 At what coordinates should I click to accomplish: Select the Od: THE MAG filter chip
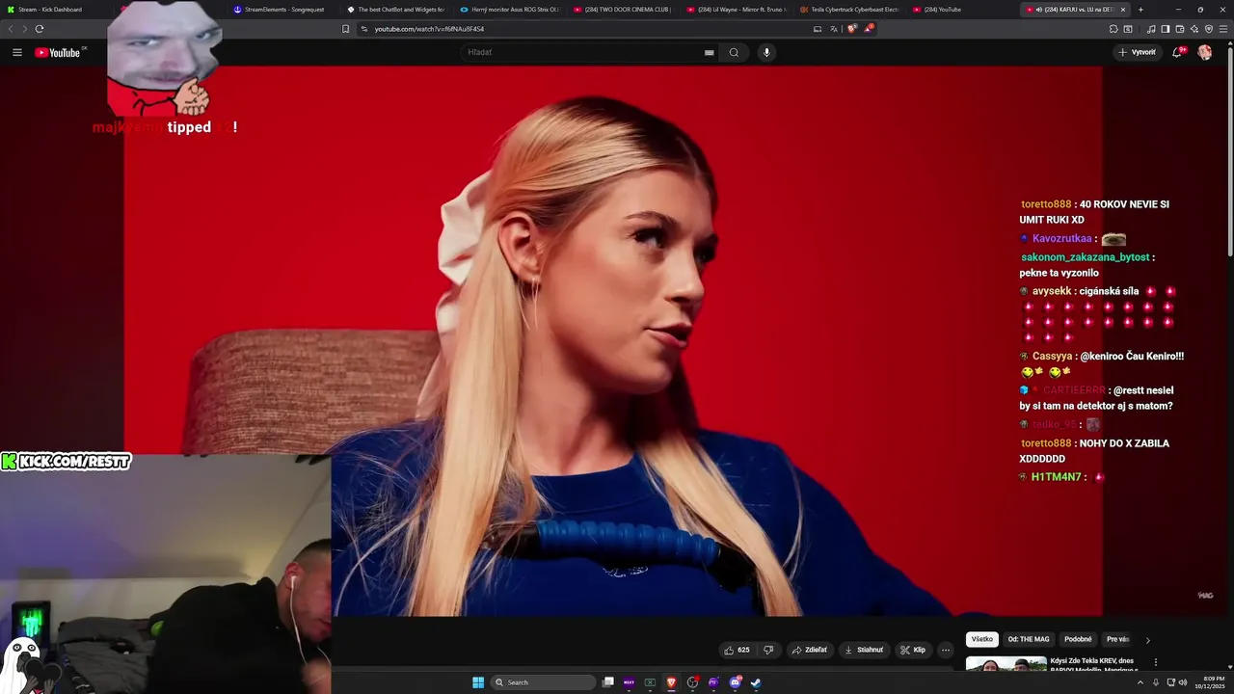(1029, 639)
